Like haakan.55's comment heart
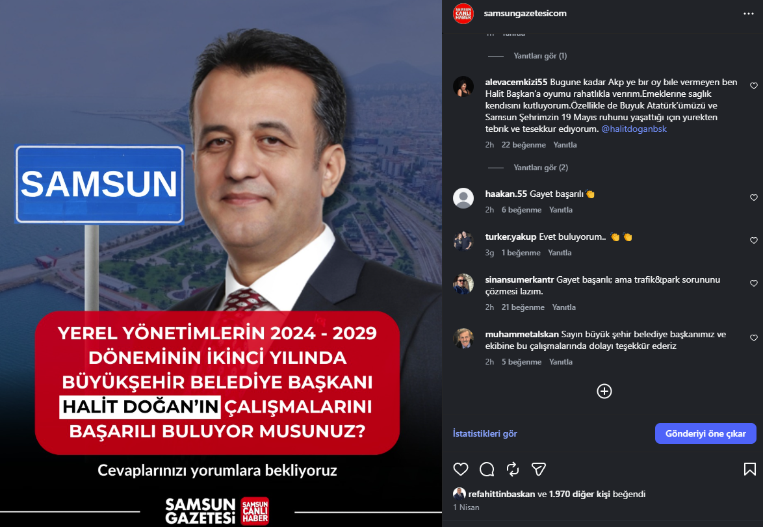Screen dimensions: 763x527 [x=754, y=198]
